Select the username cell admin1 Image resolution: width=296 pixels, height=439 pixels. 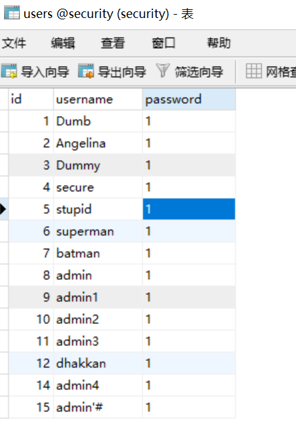[98, 298]
